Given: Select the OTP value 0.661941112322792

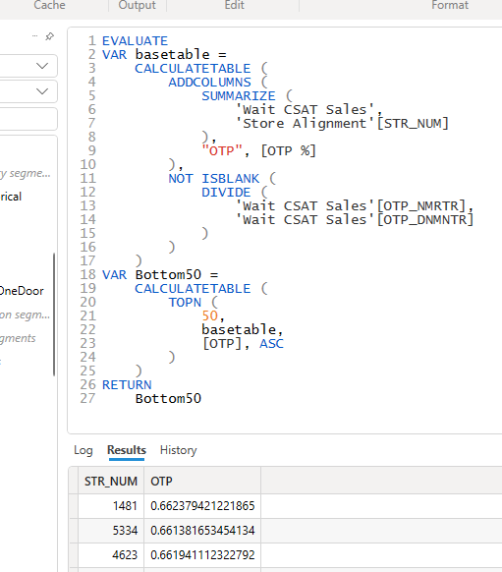Looking at the screenshot, I should click(x=202, y=555).
